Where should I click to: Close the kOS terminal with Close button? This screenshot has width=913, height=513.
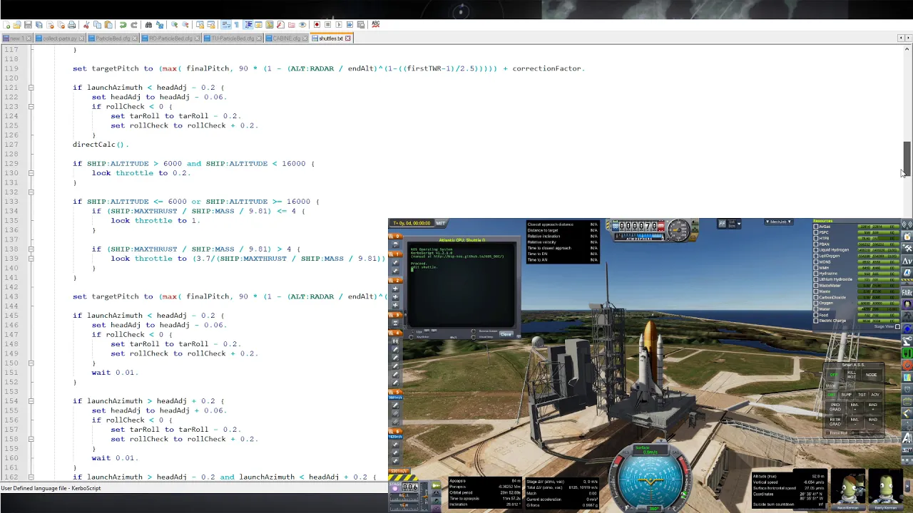pos(506,334)
